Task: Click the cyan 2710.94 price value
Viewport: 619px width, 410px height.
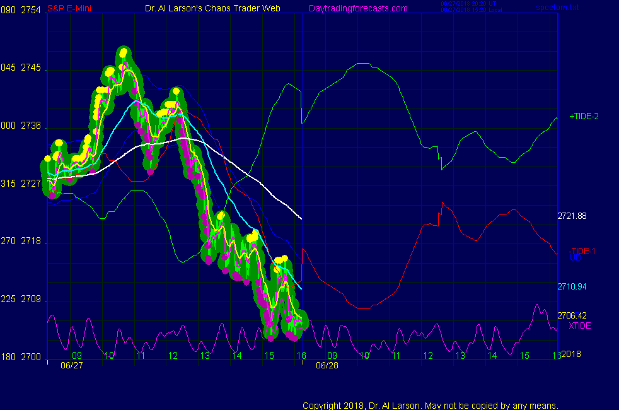Action: click(572, 286)
